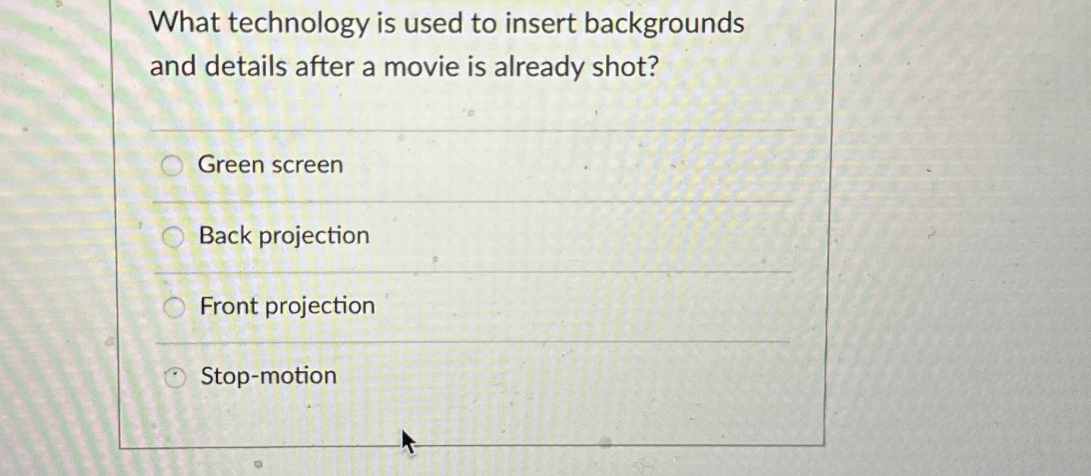This screenshot has width=1091, height=476.
Task: Click the Back projection answer row
Action: 470,236
